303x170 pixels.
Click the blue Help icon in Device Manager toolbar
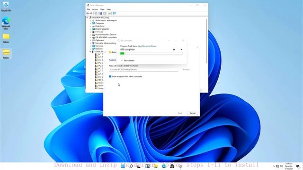point(101,13)
